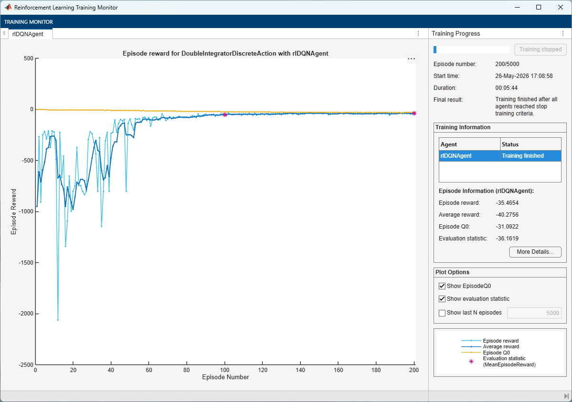Click the start time value 26-May-2026 17:08:58
Viewport: 572px width, 402px height.
click(x=524, y=76)
